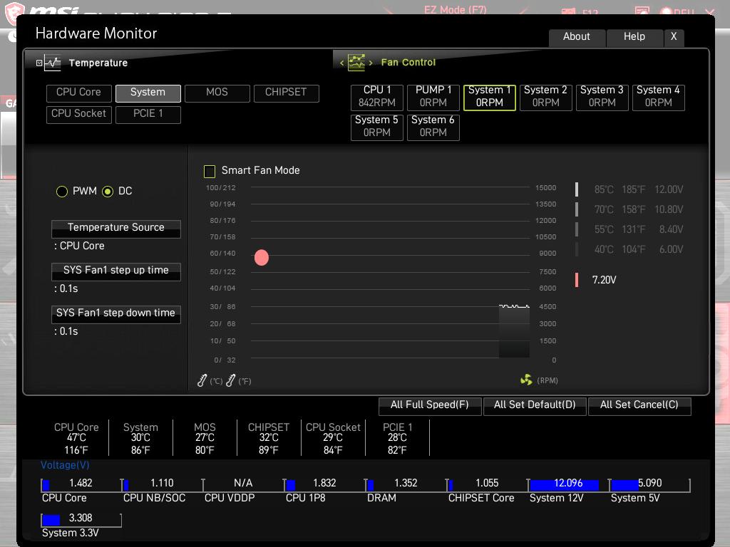Click DRAM 1.352 voltage value

point(406,484)
